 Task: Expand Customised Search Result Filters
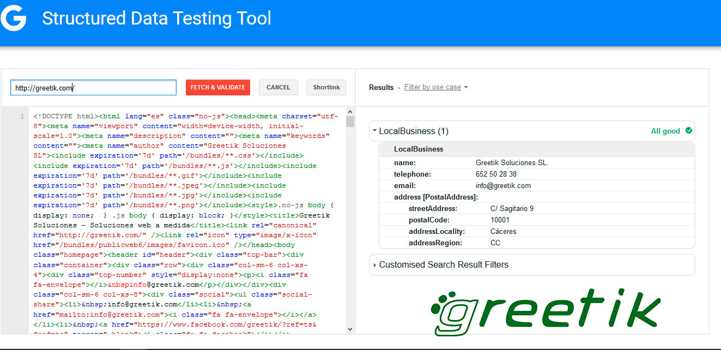point(375,265)
